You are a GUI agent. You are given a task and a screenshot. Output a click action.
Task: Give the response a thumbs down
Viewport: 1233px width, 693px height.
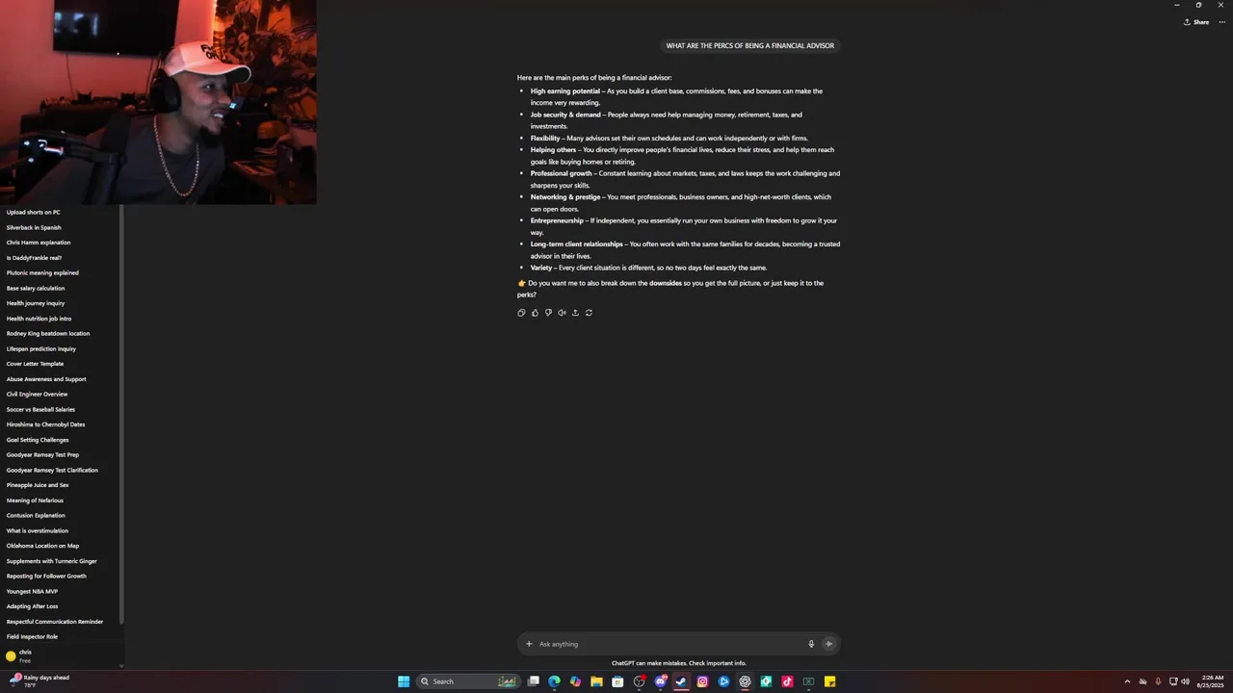click(x=548, y=313)
